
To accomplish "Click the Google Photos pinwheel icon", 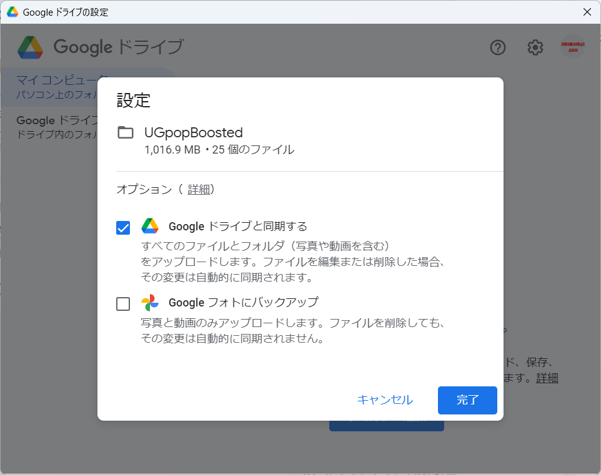I will tap(150, 303).
